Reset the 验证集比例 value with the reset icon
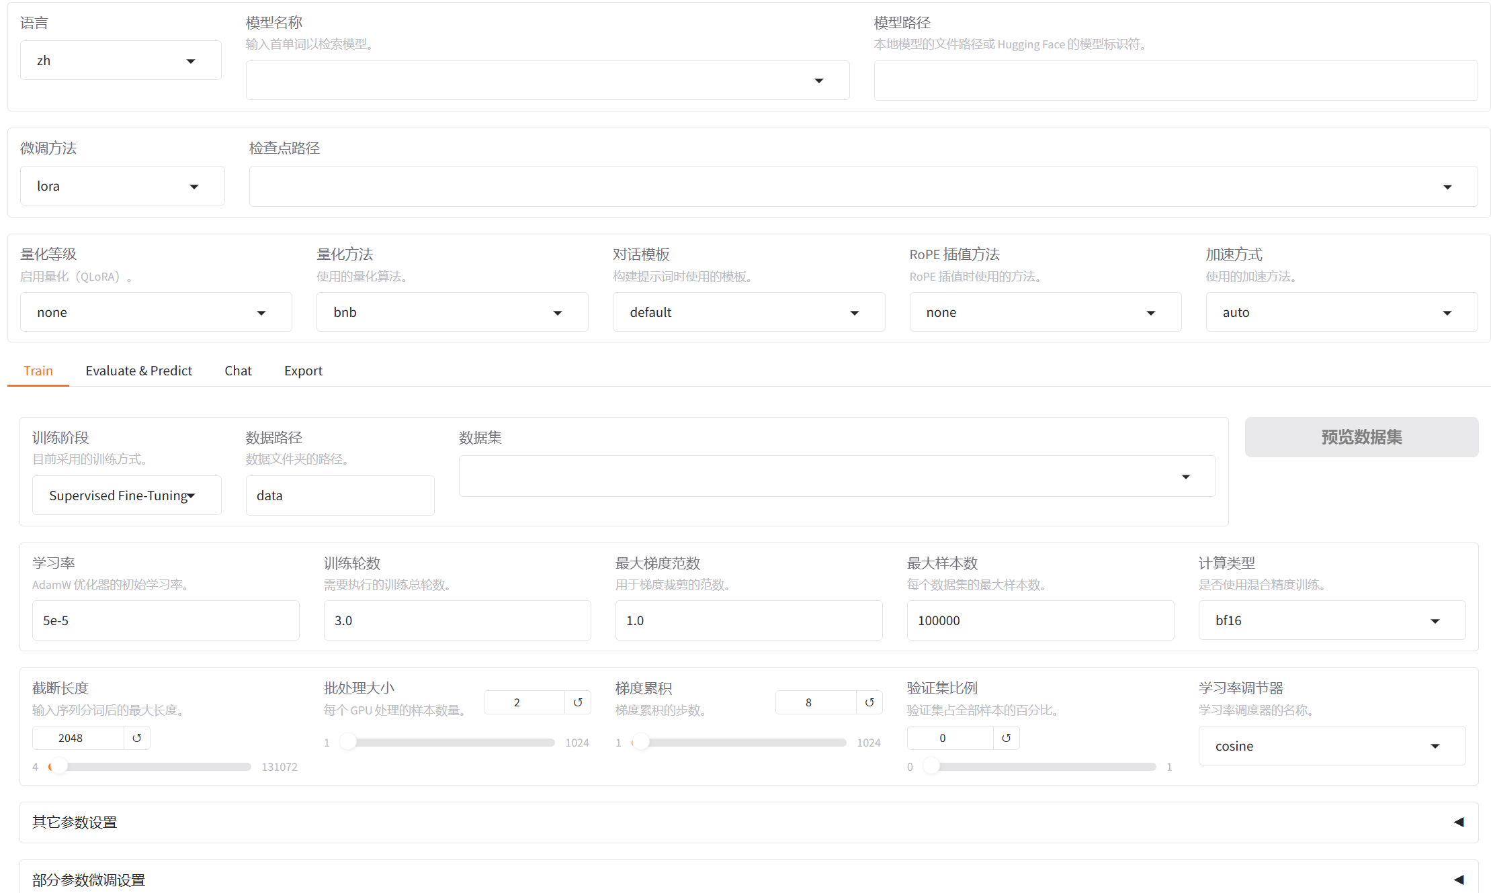The height and width of the screenshot is (893, 1491). (1006, 738)
